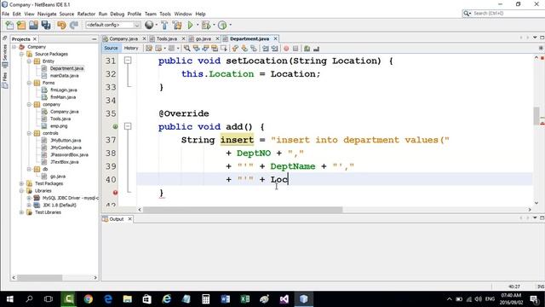Viewport: 545px width, 307px height.
Task: Click the New File toolbar icon
Action: coord(9,25)
